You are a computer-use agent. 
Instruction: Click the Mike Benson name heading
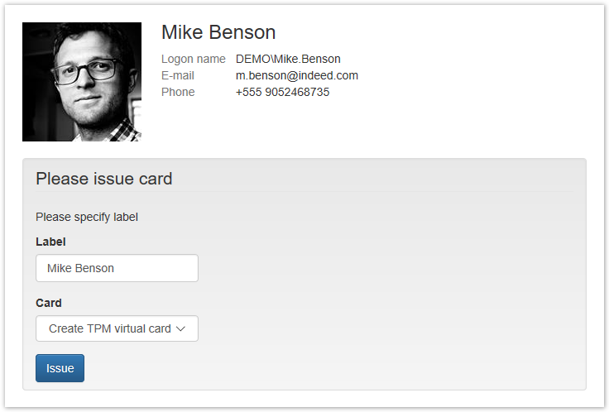(x=218, y=32)
